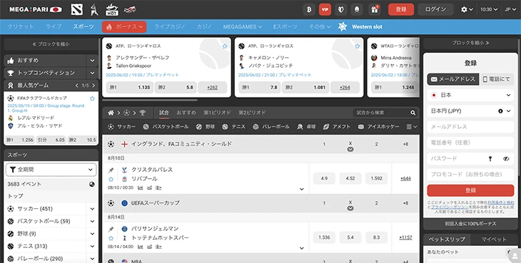Expand the MEGAGAMES menu
Image resolution: width=521 pixels, height=263 pixels.
[242, 27]
